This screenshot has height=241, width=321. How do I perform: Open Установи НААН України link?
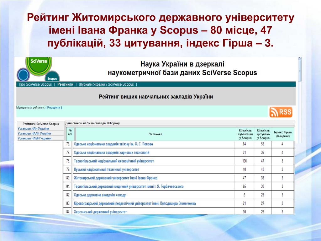pyautogui.click(x=34, y=133)
